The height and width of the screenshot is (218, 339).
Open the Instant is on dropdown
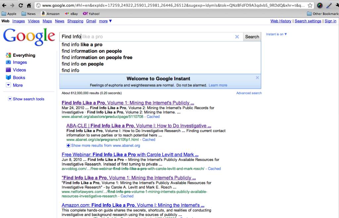pos(276,34)
